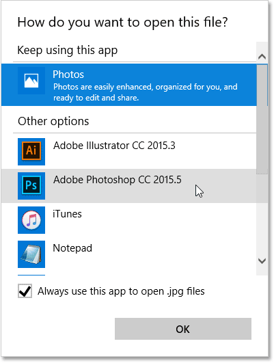Uncheck Always use this app for .jpg files
The height and width of the screenshot is (363, 274).
[x=25, y=291]
